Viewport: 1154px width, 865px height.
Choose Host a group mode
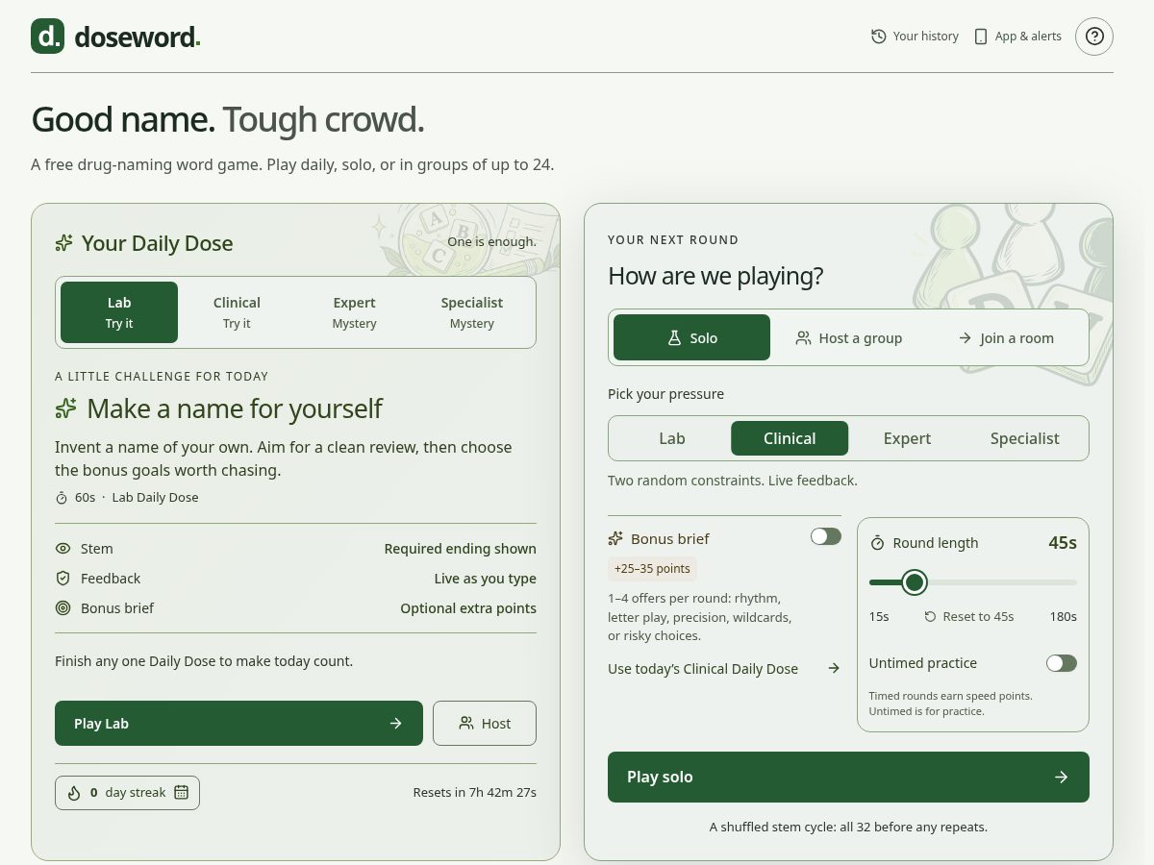point(848,337)
